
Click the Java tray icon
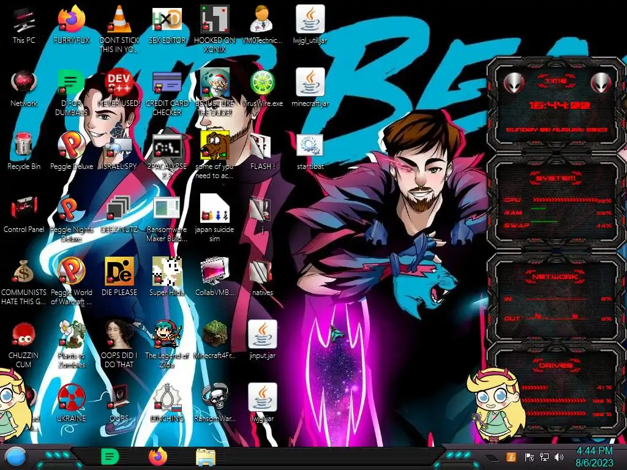pos(511,457)
